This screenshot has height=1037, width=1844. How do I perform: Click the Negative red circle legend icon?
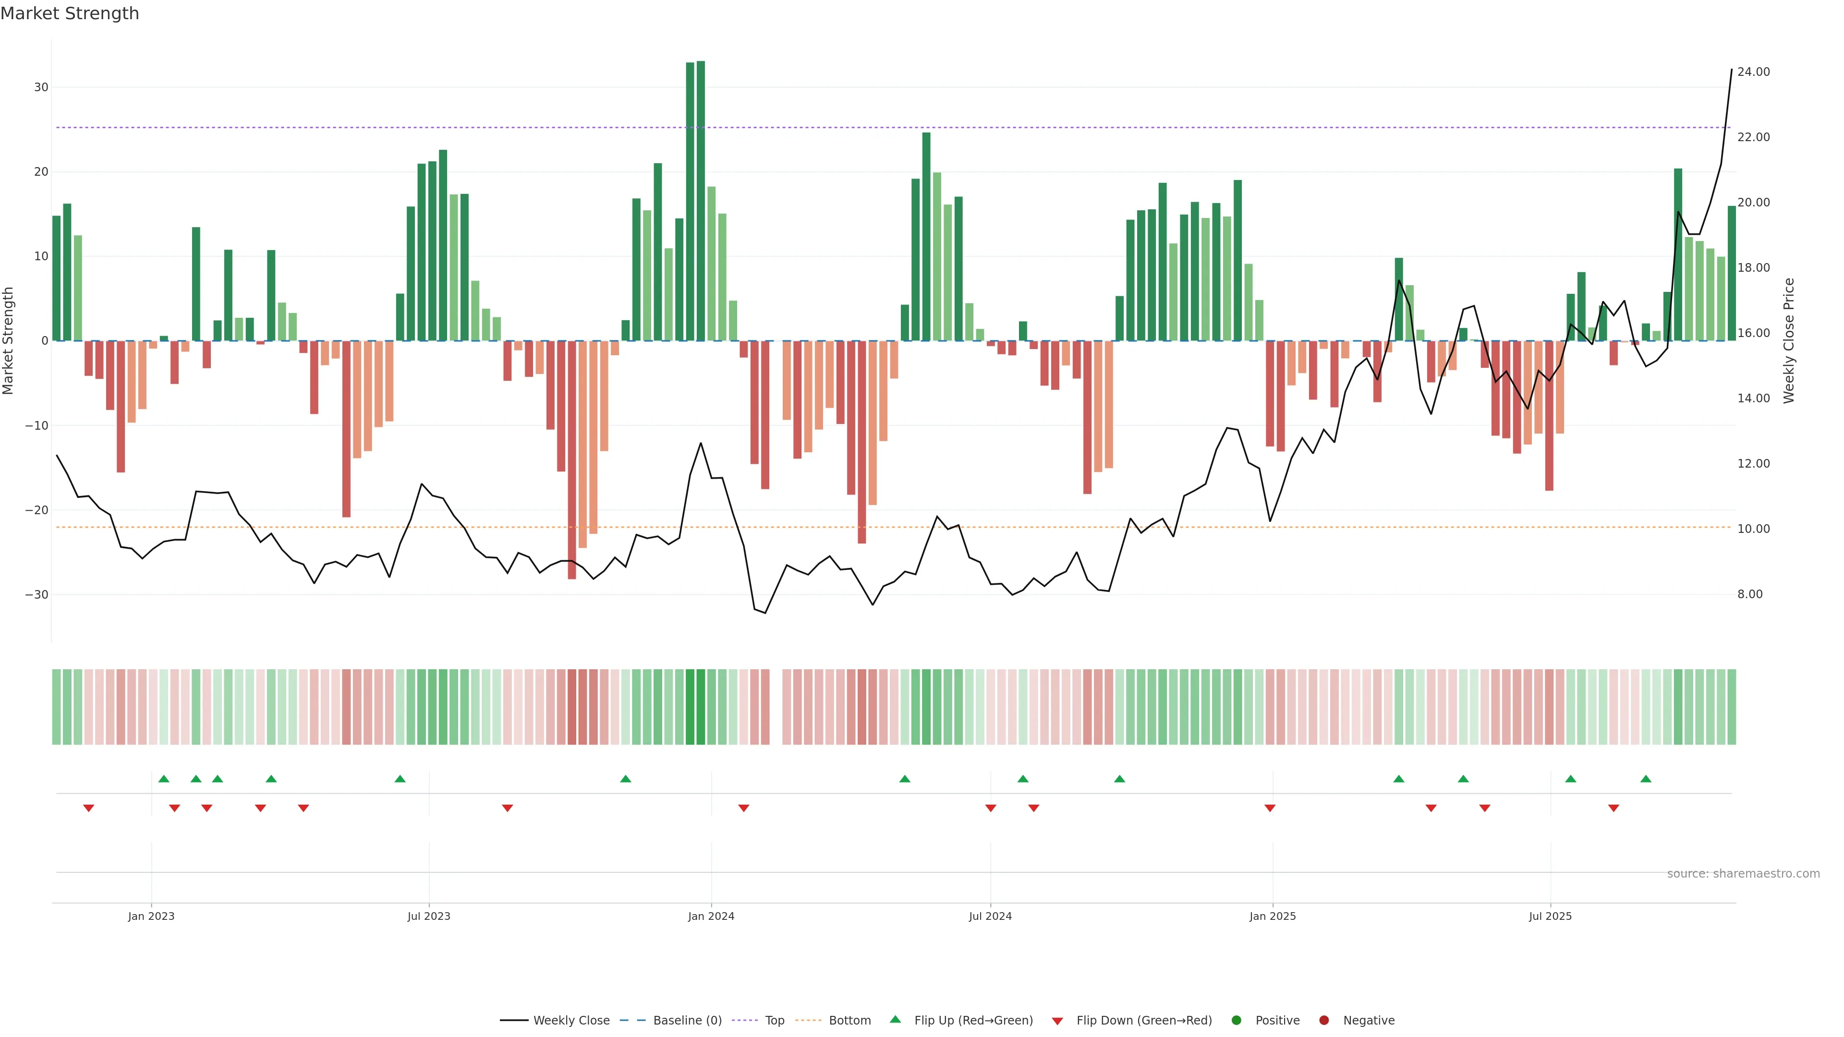[x=1323, y=1021]
